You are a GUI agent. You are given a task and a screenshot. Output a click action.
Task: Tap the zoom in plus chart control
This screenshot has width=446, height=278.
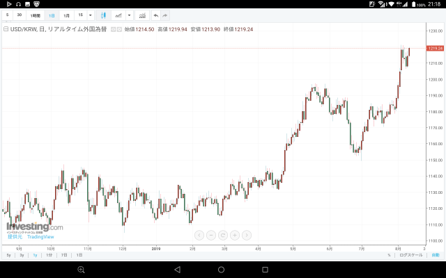pyautogui.click(x=235, y=235)
